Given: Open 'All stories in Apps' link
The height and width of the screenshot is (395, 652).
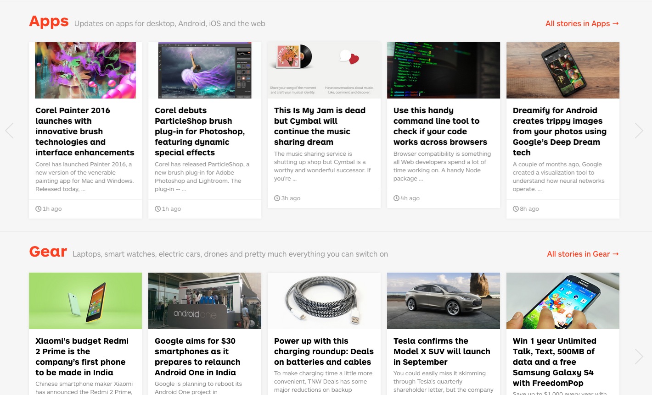Looking at the screenshot, I should (x=582, y=24).
